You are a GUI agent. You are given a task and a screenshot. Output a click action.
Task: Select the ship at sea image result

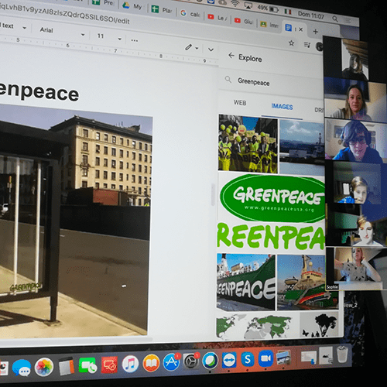(302, 148)
